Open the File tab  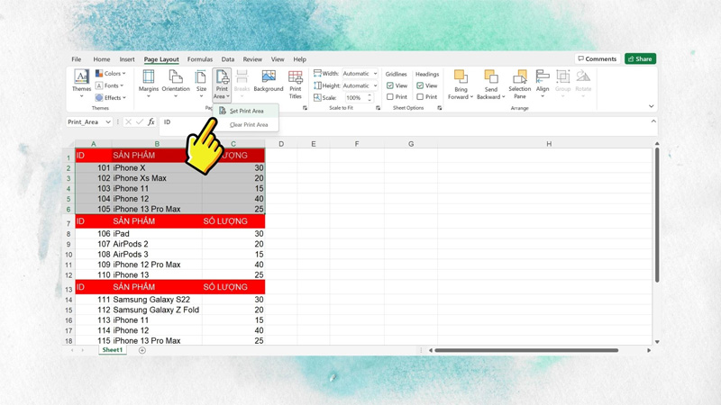(x=77, y=59)
